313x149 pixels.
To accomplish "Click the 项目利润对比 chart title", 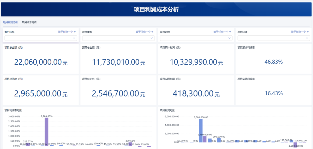I will [167, 110].
